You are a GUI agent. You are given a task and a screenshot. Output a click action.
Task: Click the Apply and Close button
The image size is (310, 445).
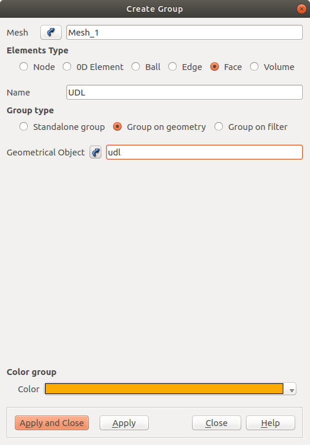click(52, 423)
